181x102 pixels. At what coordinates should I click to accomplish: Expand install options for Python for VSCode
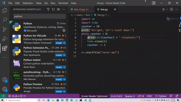[x=64, y=43]
